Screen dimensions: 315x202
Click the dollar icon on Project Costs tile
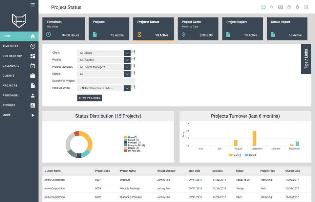click(183, 34)
